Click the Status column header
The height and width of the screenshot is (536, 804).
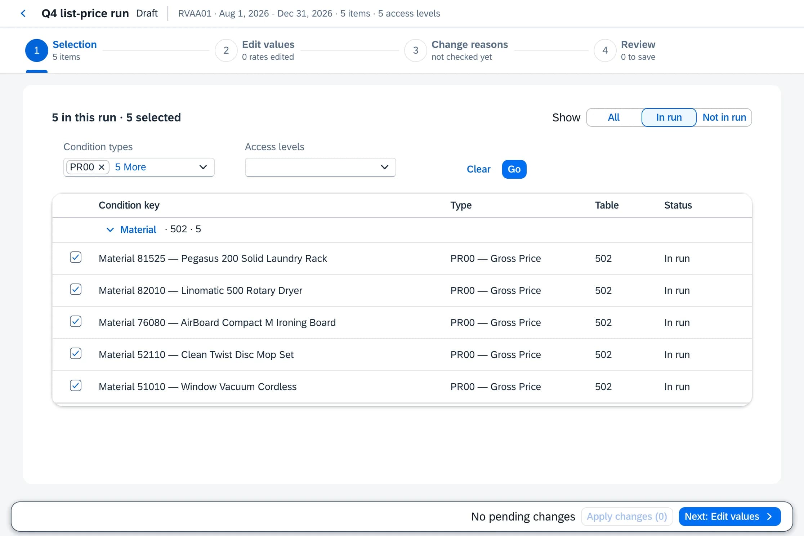pos(678,205)
